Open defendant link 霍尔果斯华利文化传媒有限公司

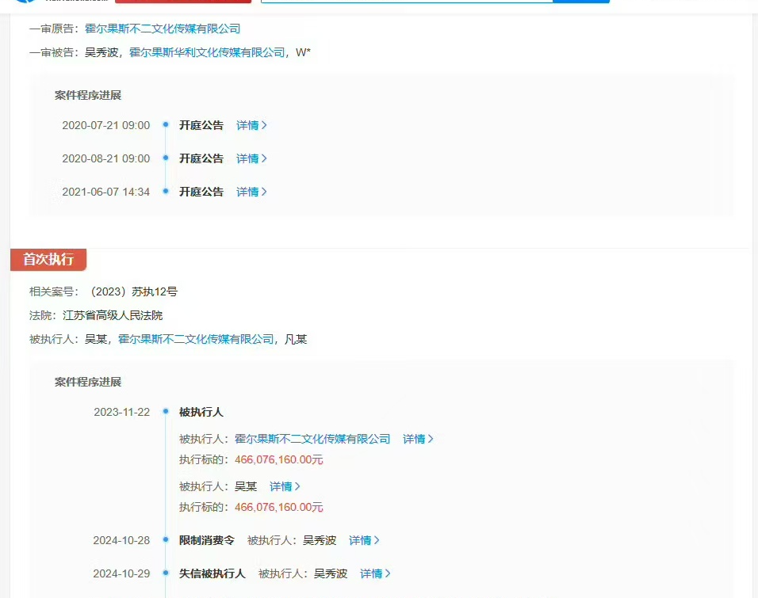207,52
